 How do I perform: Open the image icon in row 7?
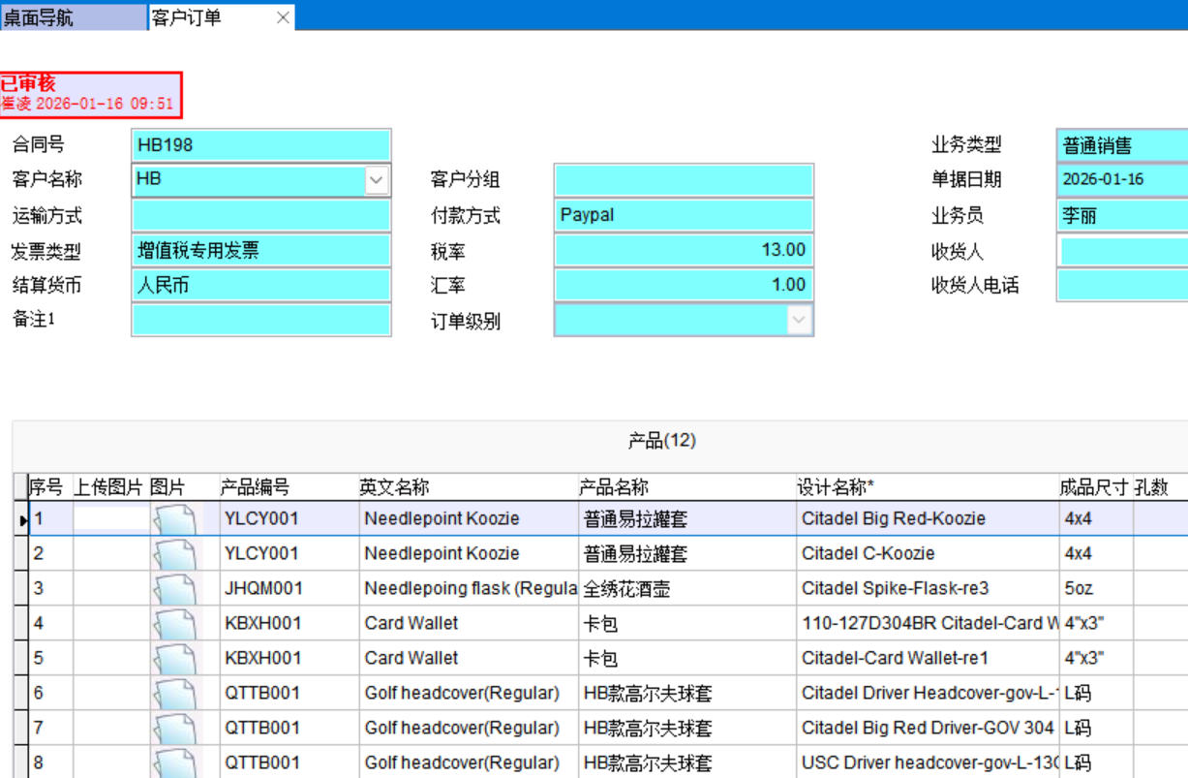point(175,729)
